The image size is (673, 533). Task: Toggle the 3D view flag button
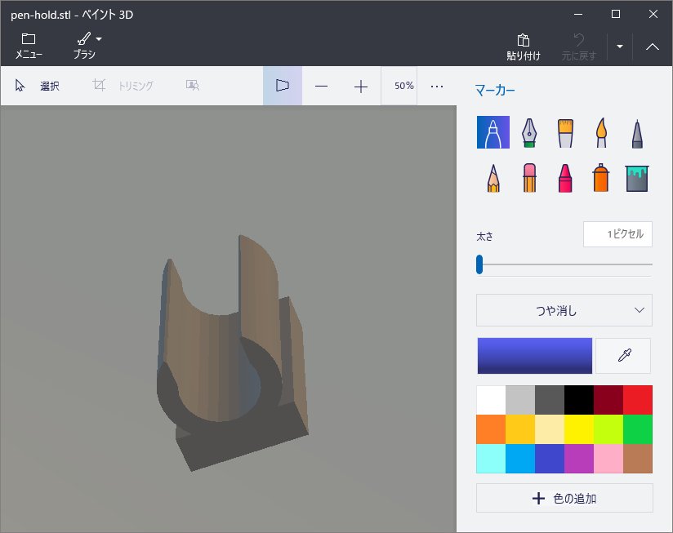pyautogui.click(x=283, y=86)
